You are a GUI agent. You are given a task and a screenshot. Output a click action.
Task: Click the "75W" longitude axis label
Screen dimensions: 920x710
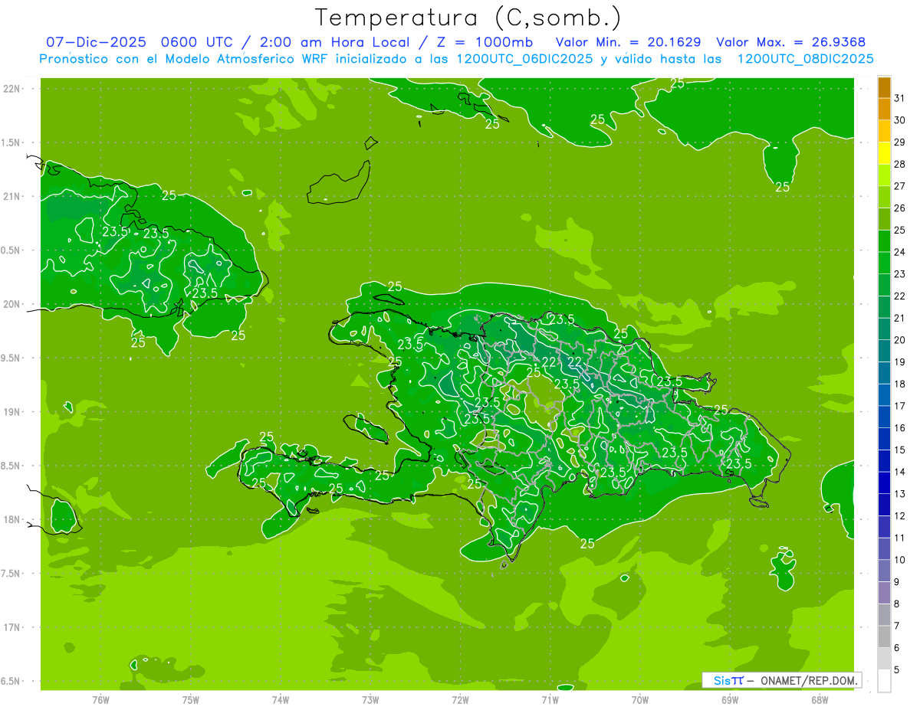(x=191, y=700)
